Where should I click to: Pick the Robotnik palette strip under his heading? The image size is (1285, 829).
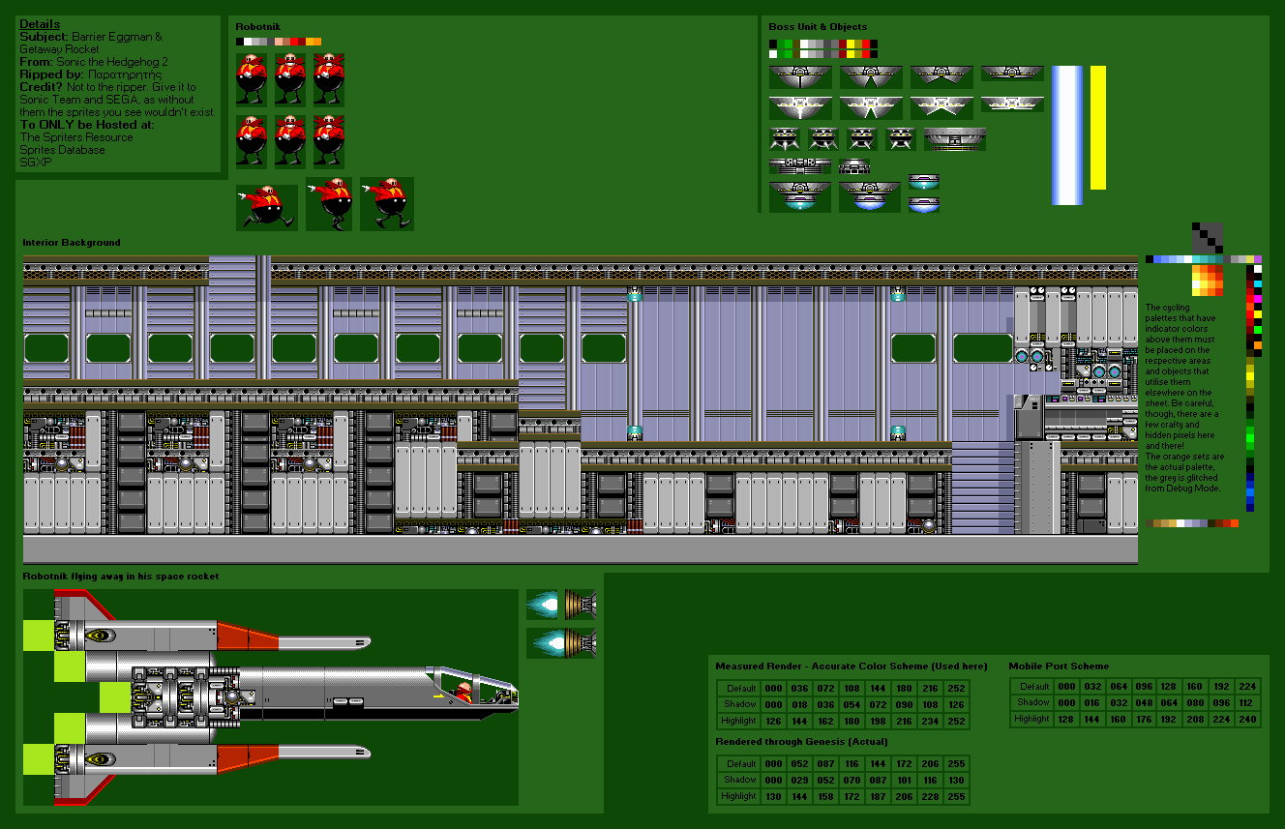pyautogui.click(x=279, y=42)
